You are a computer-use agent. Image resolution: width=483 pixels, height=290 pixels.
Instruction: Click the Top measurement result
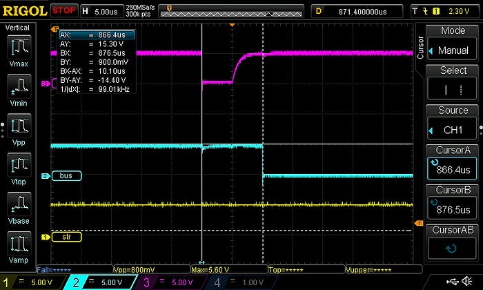click(x=286, y=270)
